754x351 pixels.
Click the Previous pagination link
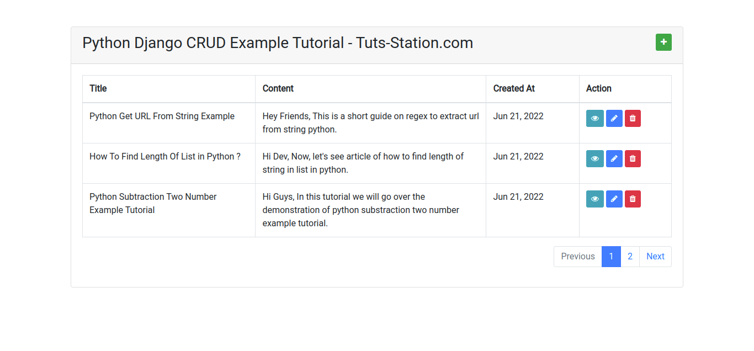tap(578, 257)
